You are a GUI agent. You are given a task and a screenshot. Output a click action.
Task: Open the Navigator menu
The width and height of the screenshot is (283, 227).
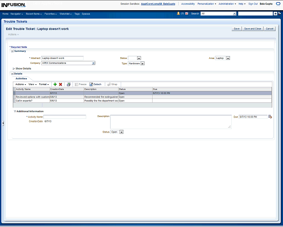click(x=17, y=14)
